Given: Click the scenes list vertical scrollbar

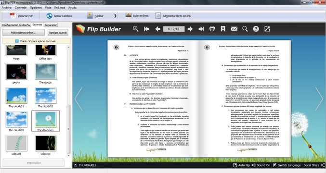Looking at the screenshot, I should (x=69, y=101).
